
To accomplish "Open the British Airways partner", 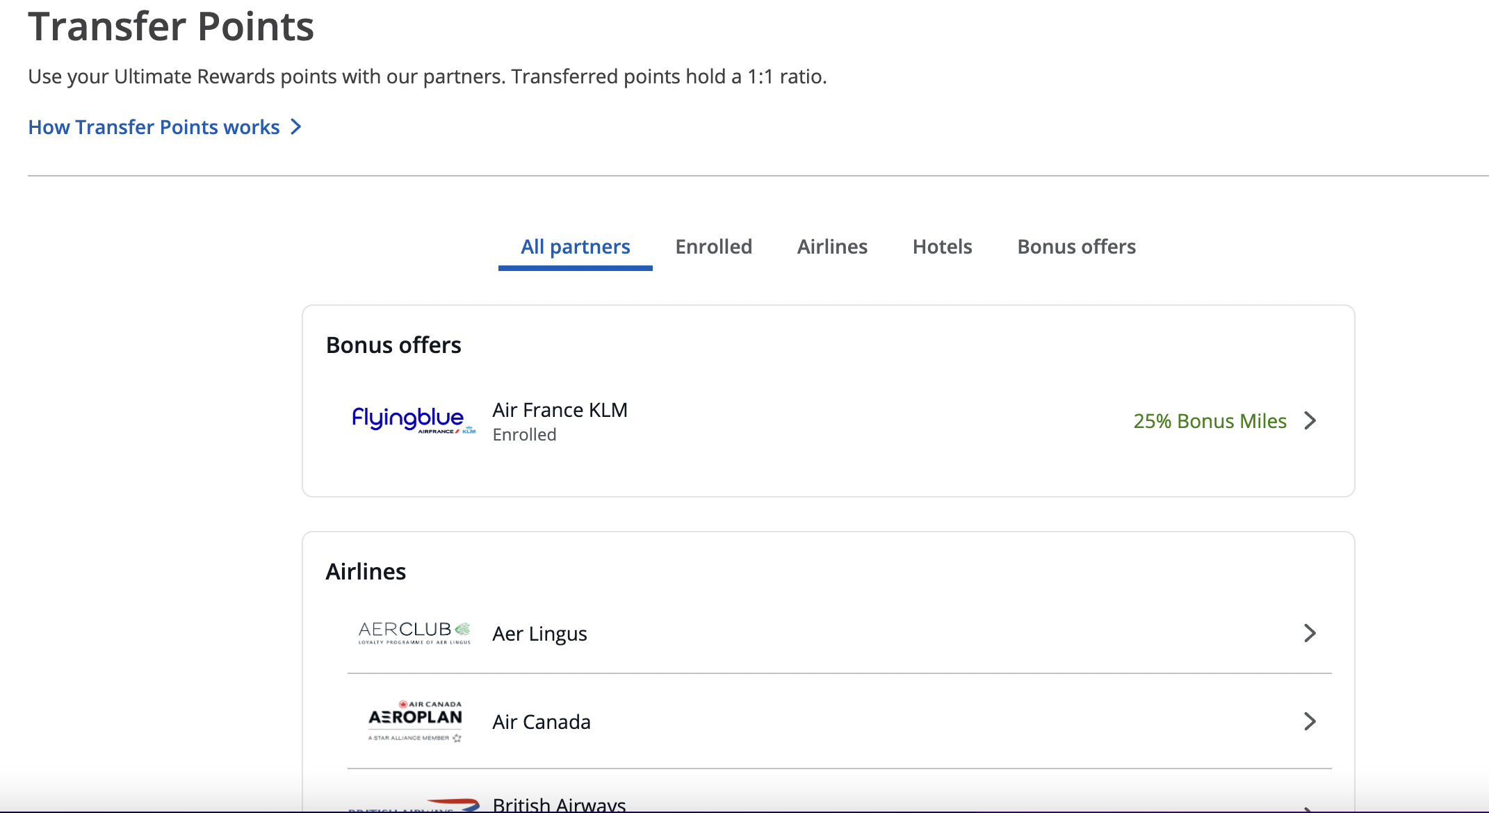I will tap(560, 804).
